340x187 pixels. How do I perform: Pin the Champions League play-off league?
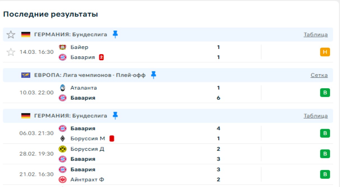[153, 75]
